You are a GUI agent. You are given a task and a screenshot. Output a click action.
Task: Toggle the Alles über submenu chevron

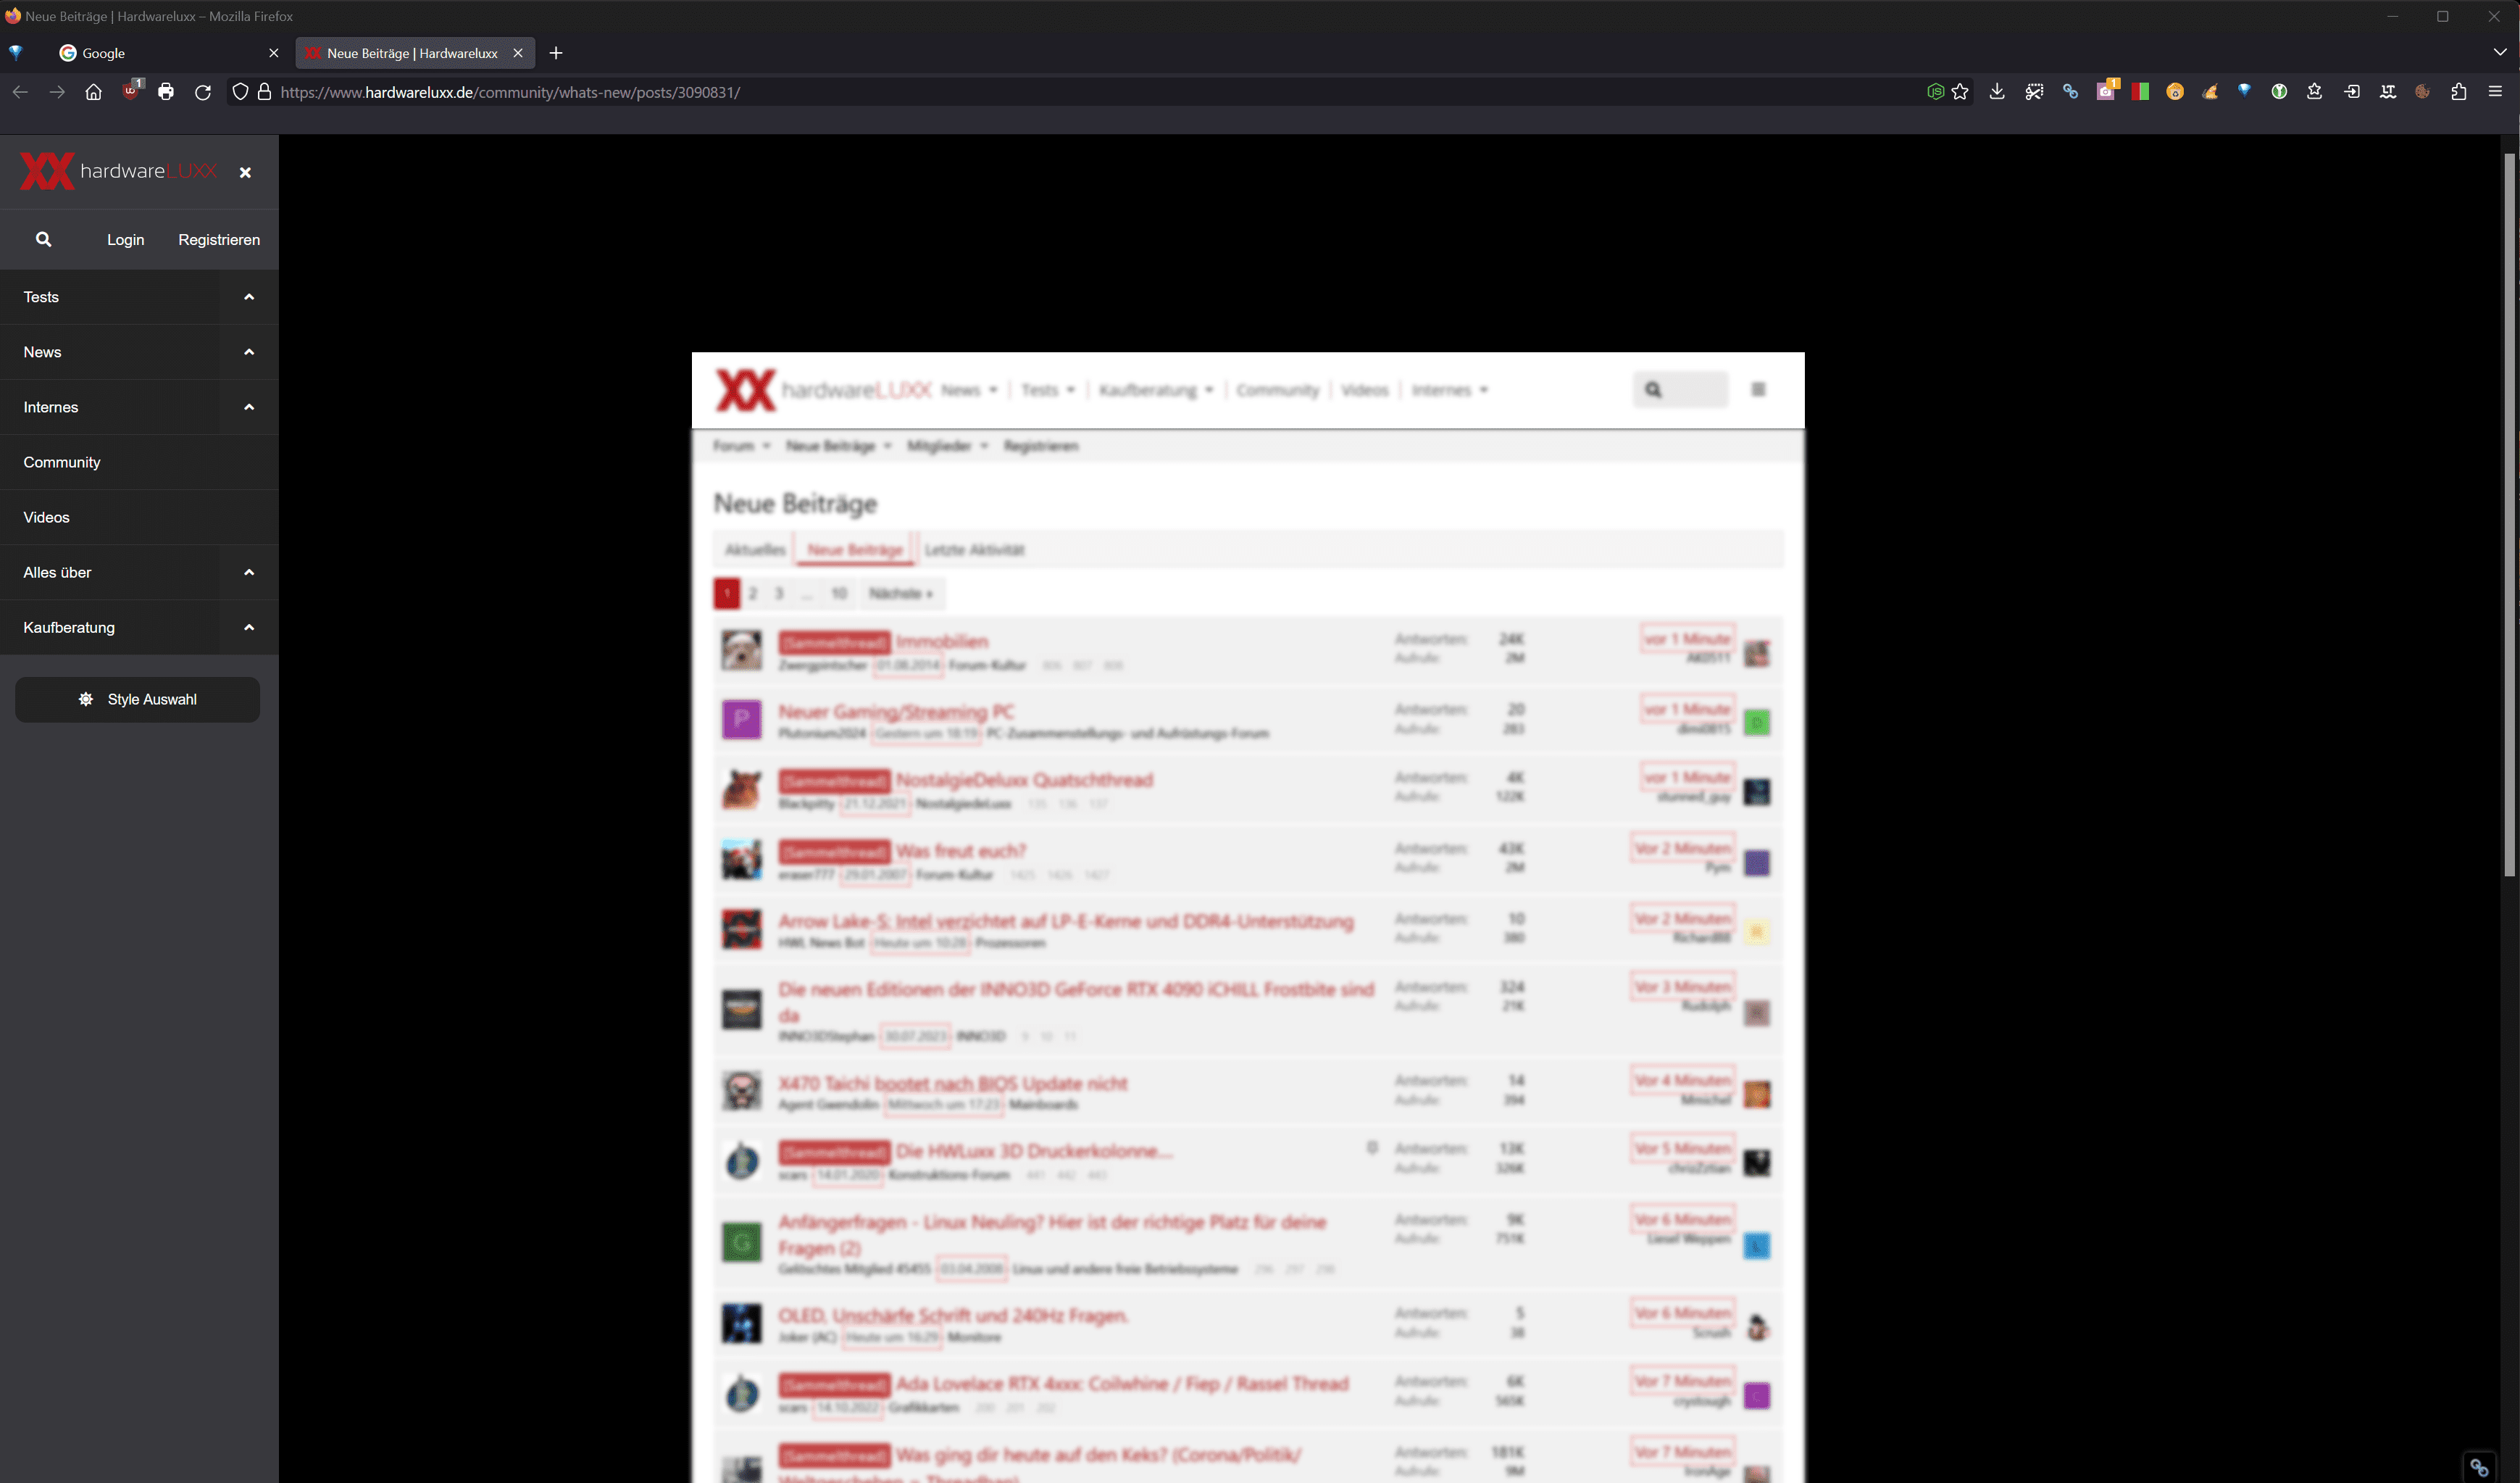point(249,573)
